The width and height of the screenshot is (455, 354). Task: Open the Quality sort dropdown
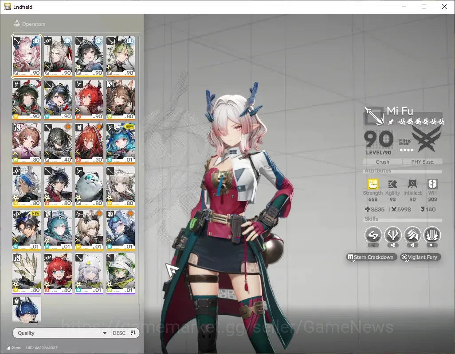tap(61, 333)
